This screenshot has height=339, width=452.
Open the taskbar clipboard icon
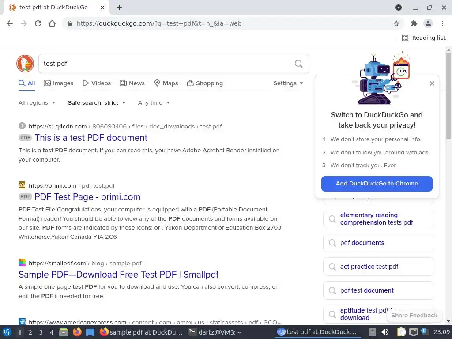pos(401,332)
